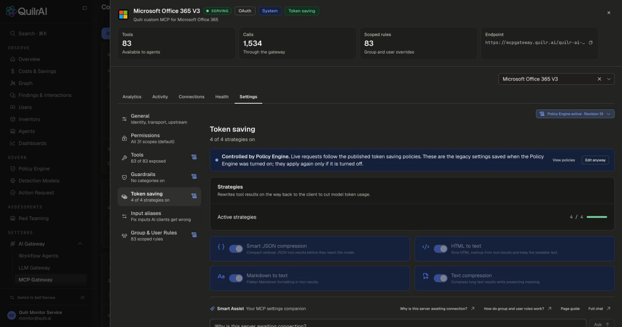Click the policy icon beside Tools

pos(194,157)
